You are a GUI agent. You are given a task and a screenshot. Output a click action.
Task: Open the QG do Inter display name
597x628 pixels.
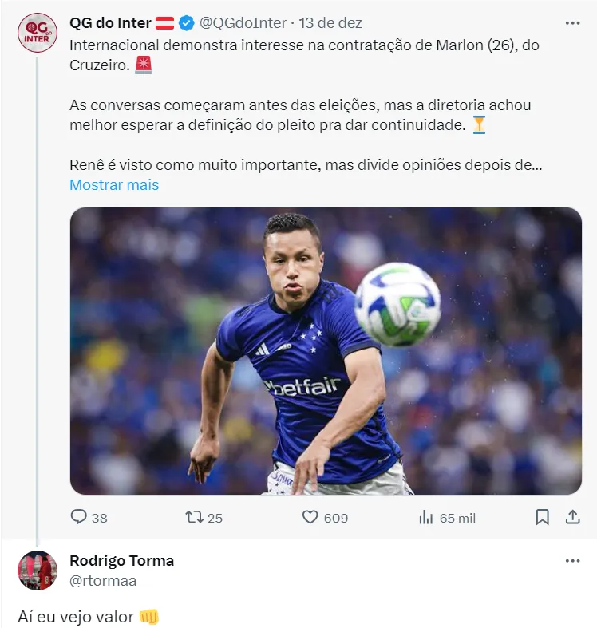110,23
